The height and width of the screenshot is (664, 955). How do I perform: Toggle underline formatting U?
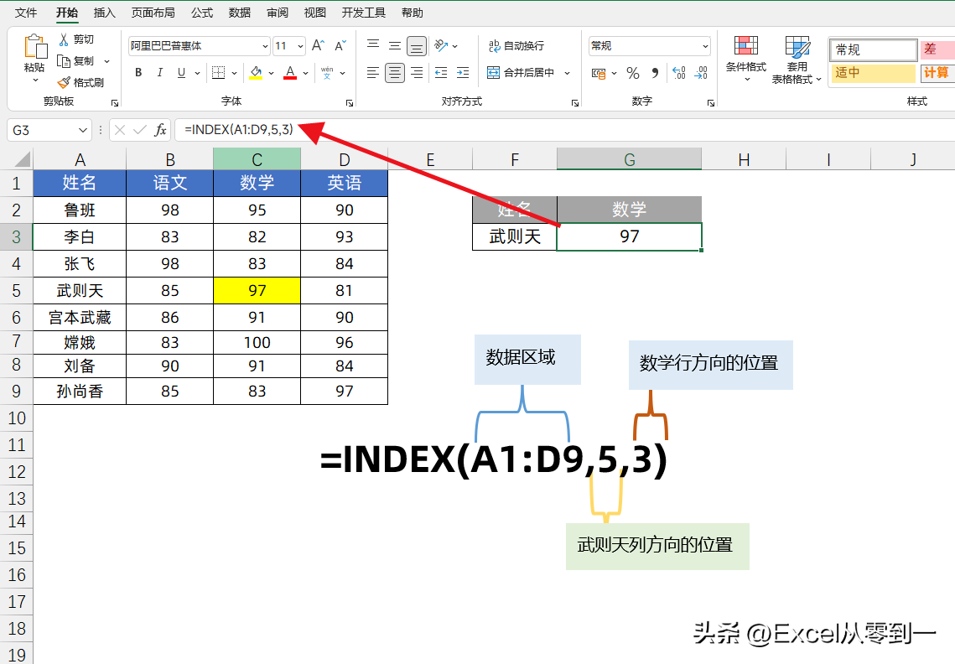[x=181, y=72]
